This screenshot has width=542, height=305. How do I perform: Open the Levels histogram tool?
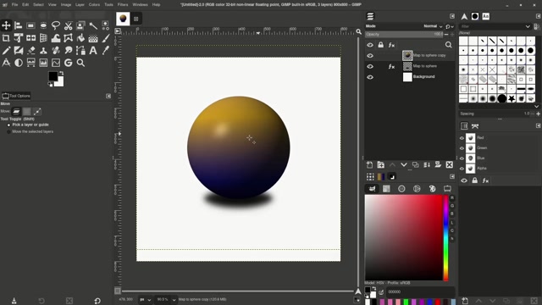(x=43, y=63)
